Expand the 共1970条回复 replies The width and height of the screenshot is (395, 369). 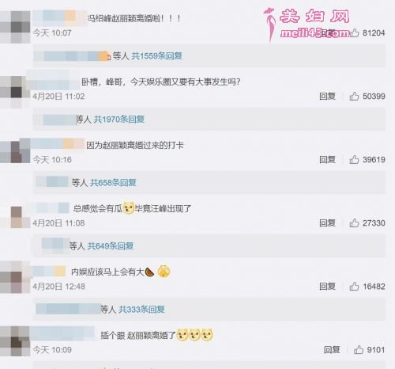(x=119, y=120)
